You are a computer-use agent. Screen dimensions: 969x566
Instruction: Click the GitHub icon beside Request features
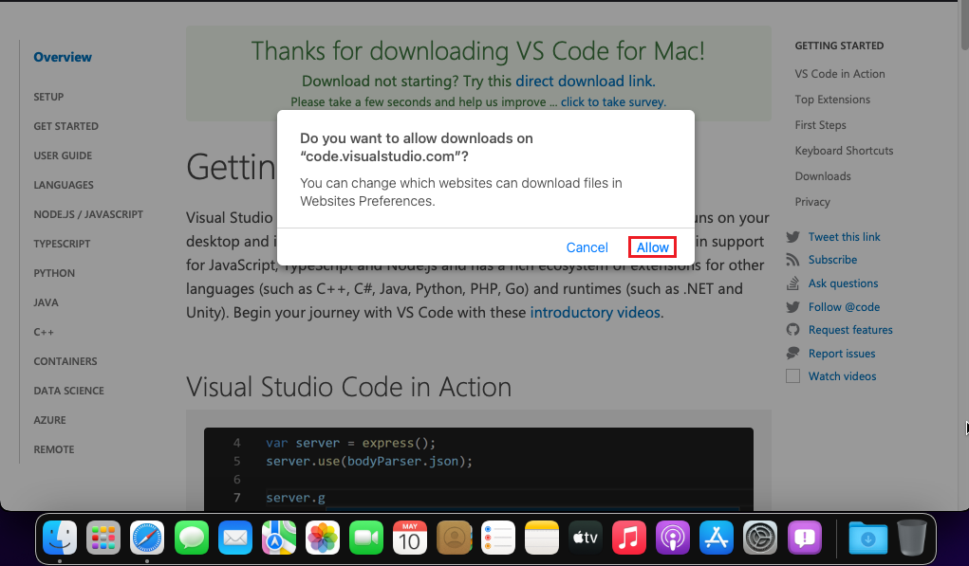tap(792, 330)
